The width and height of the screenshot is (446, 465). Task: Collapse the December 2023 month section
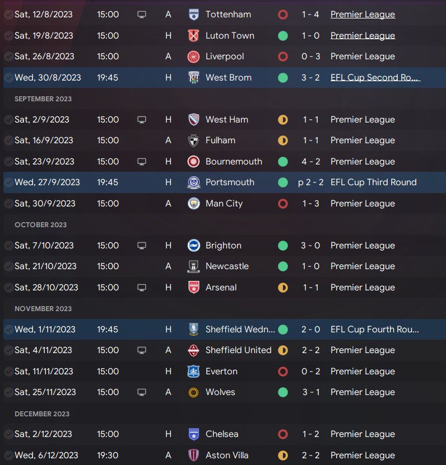[x=42, y=414]
